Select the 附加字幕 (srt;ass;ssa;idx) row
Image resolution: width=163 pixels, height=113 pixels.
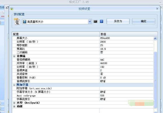83,88
